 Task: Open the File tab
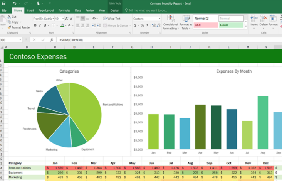tap(4, 10)
